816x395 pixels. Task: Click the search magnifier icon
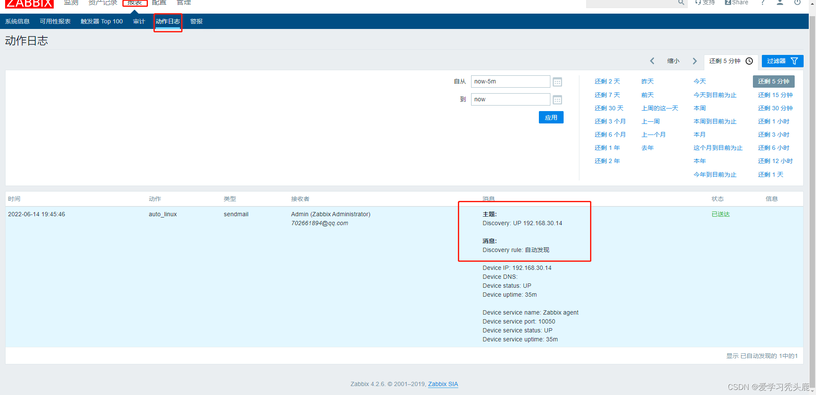681,3
